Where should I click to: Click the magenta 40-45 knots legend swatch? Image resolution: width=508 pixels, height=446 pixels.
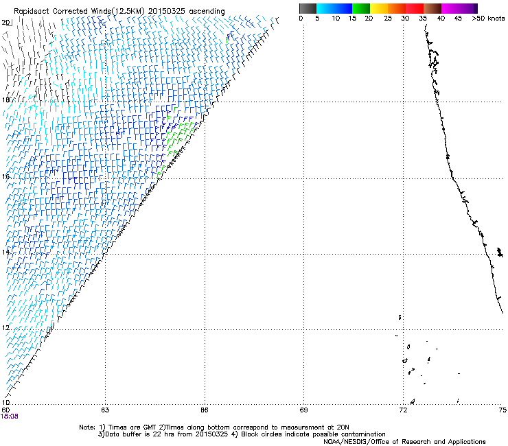click(x=450, y=9)
